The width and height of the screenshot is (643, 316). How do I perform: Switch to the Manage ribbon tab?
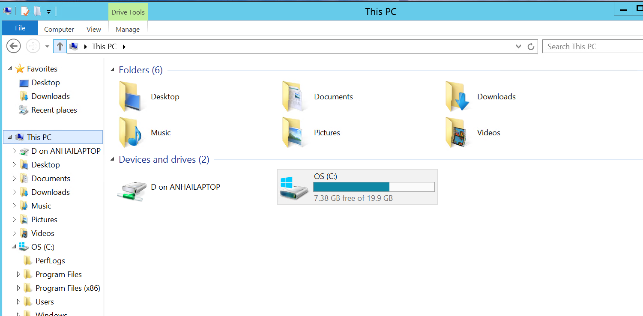point(128,29)
